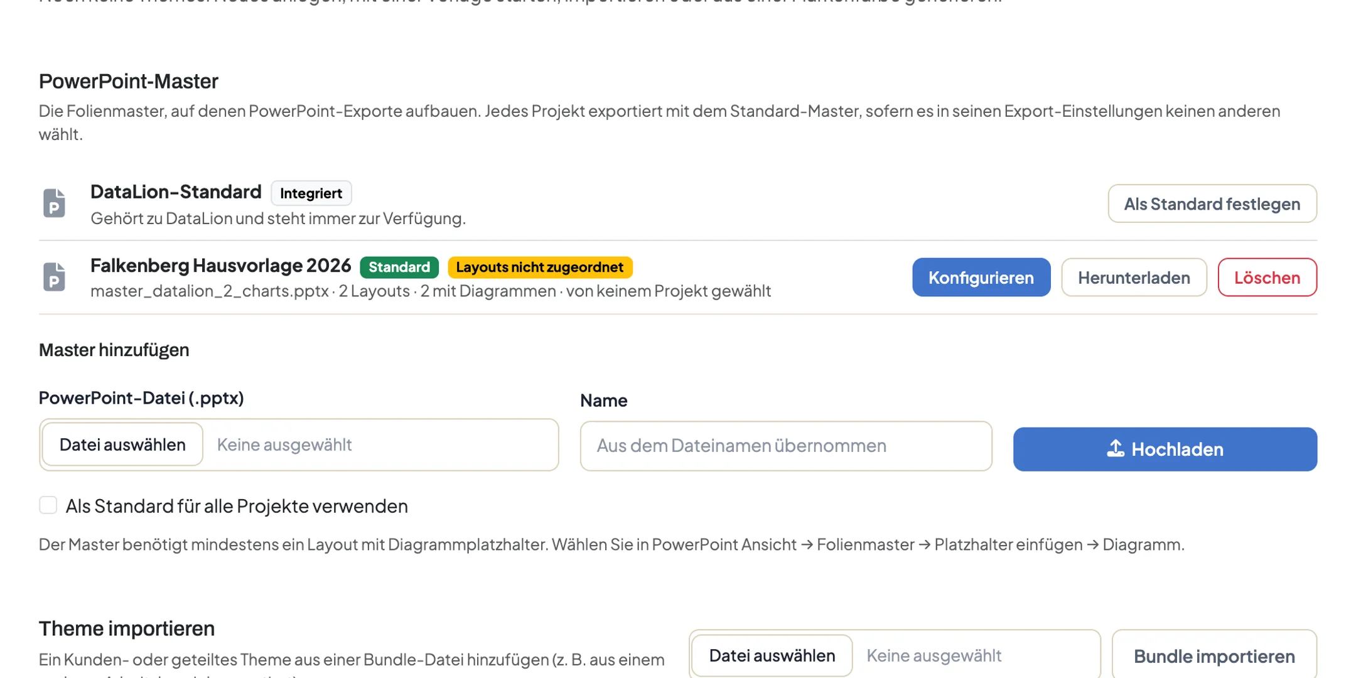Choose a .pptx file with Datei auswählen
The width and height of the screenshot is (1356, 678).
click(x=122, y=444)
